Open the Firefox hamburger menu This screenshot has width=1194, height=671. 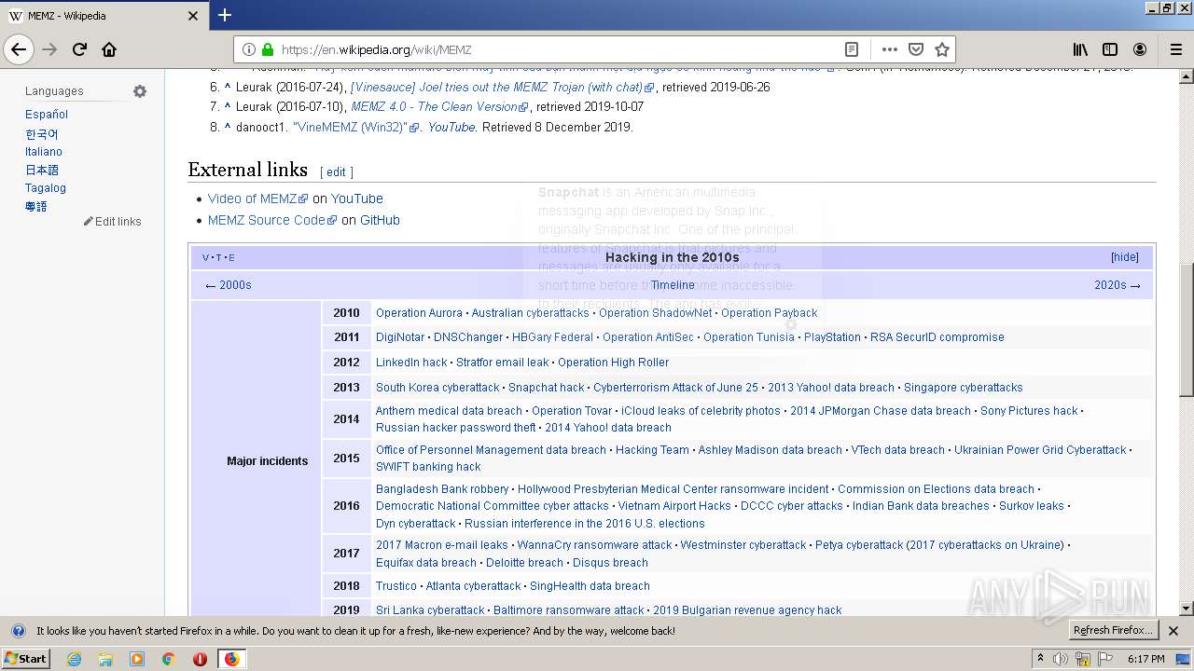[1176, 49]
